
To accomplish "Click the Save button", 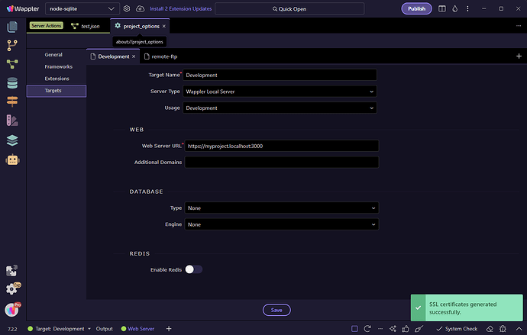I will coord(276,310).
